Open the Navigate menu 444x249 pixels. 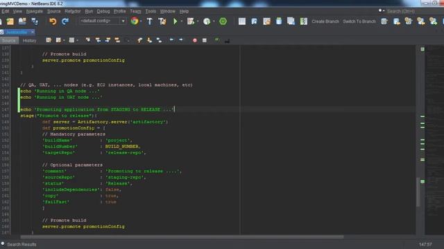[35, 11]
